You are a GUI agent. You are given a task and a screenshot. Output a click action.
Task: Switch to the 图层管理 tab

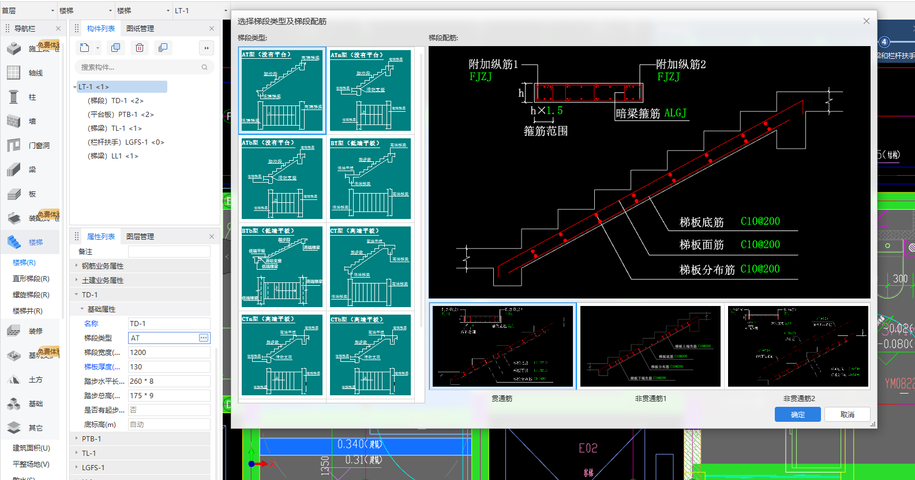point(140,236)
